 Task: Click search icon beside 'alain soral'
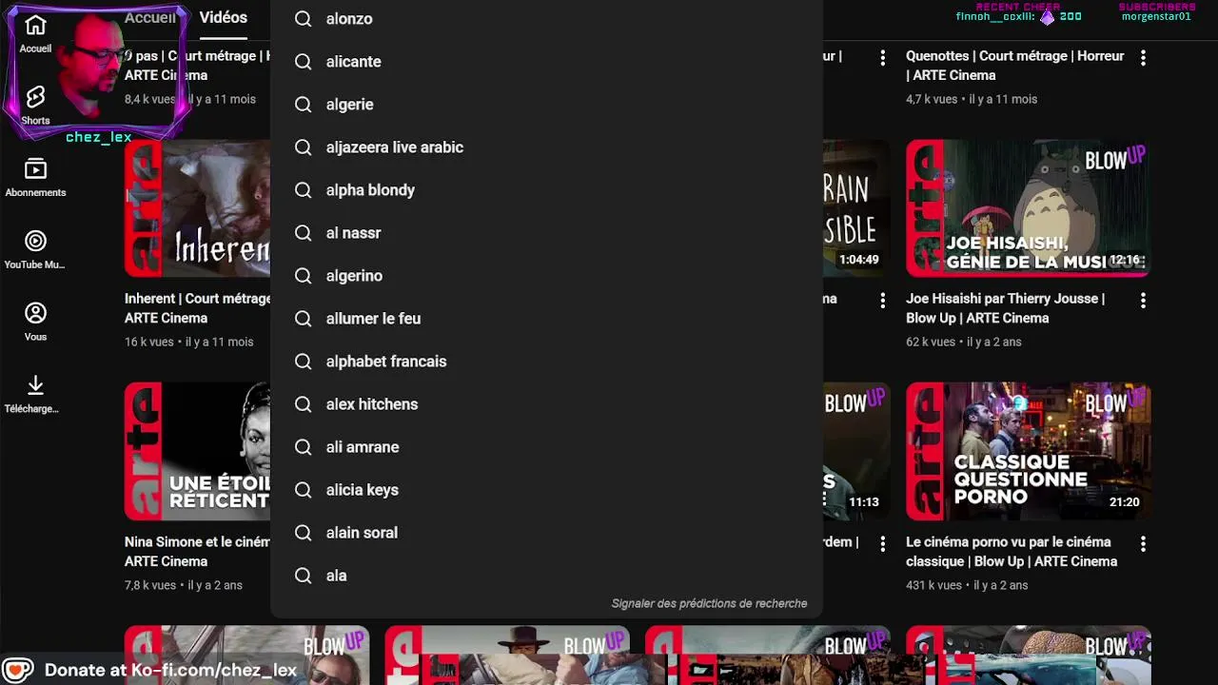[x=304, y=533]
